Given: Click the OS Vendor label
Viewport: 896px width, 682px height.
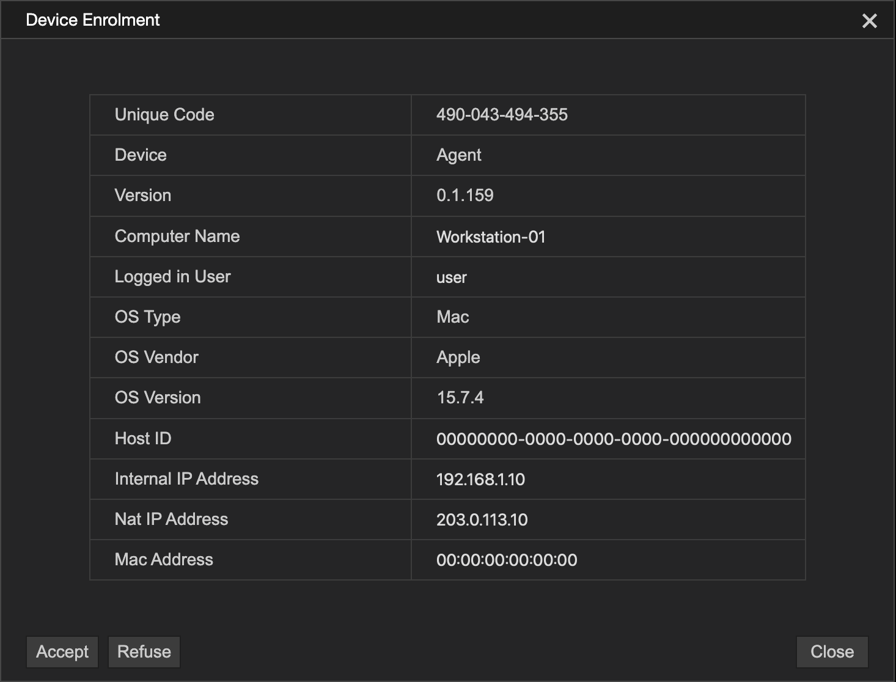Looking at the screenshot, I should pyautogui.click(x=156, y=358).
